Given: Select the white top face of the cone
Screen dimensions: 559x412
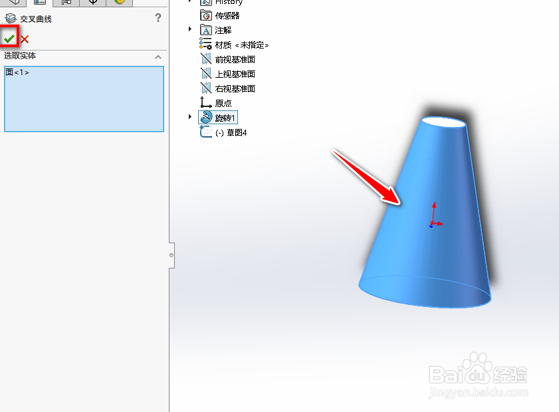Looking at the screenshot, I should click(443, 122).
